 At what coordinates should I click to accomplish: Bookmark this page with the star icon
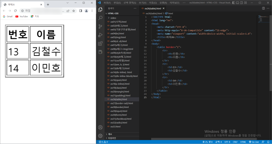pyautogui.click(x=74, y=11)
